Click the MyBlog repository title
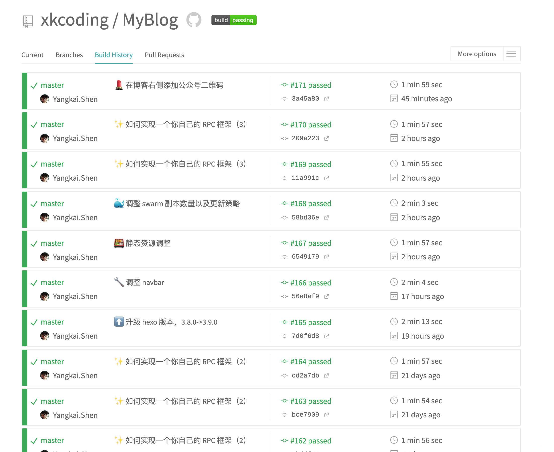 coord(150,20)
